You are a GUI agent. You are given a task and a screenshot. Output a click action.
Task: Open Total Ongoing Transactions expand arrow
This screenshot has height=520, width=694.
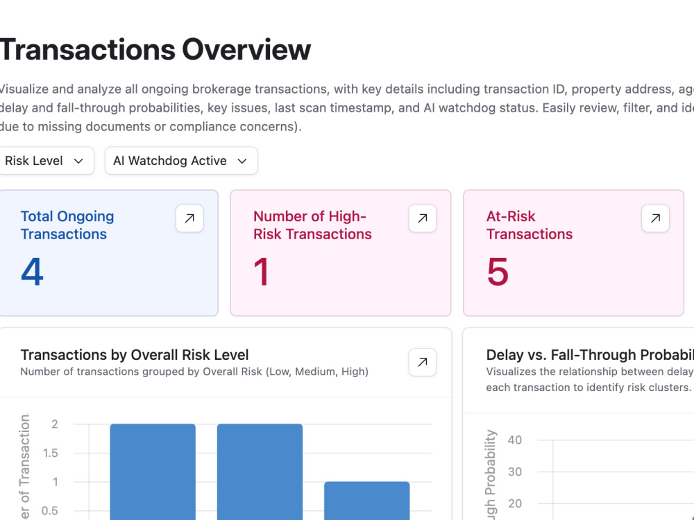point(189,218)
